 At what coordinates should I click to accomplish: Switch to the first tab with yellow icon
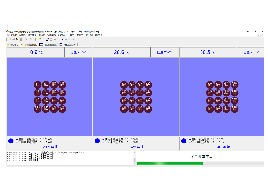tap(13, 45)
